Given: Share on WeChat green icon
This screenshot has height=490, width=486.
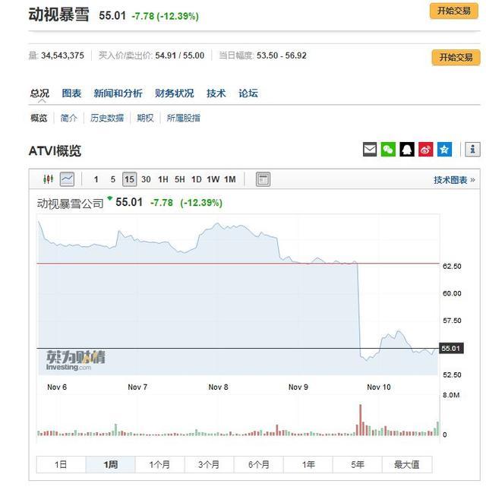Looking at the screenshot, I should 388,150.
